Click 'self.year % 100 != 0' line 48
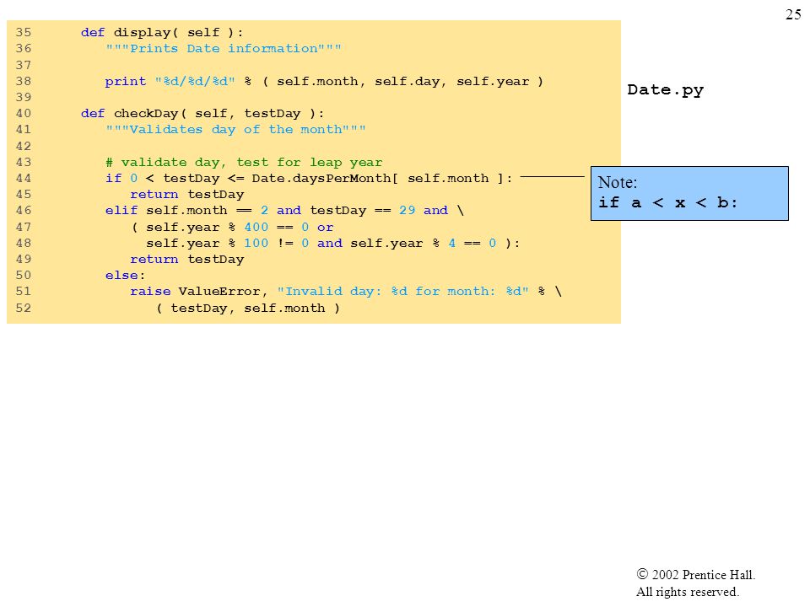This screenshot has height=607, width=810. coord(332,243)
